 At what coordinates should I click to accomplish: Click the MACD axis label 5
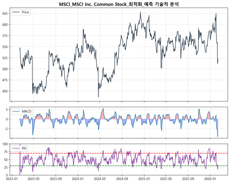[7, 110]
